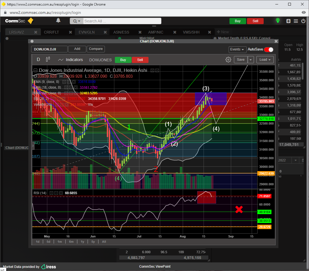Remove the Volume (20) indicator
Viewport: 309px width, 271px height.
[66, 105]
